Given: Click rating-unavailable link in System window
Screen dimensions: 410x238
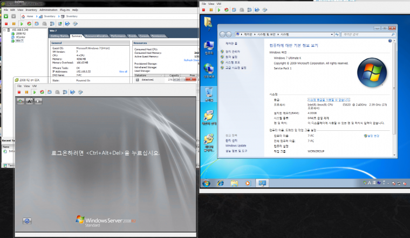Looking at the screenshot, I should pyautogui.click(x=329, y=100).
